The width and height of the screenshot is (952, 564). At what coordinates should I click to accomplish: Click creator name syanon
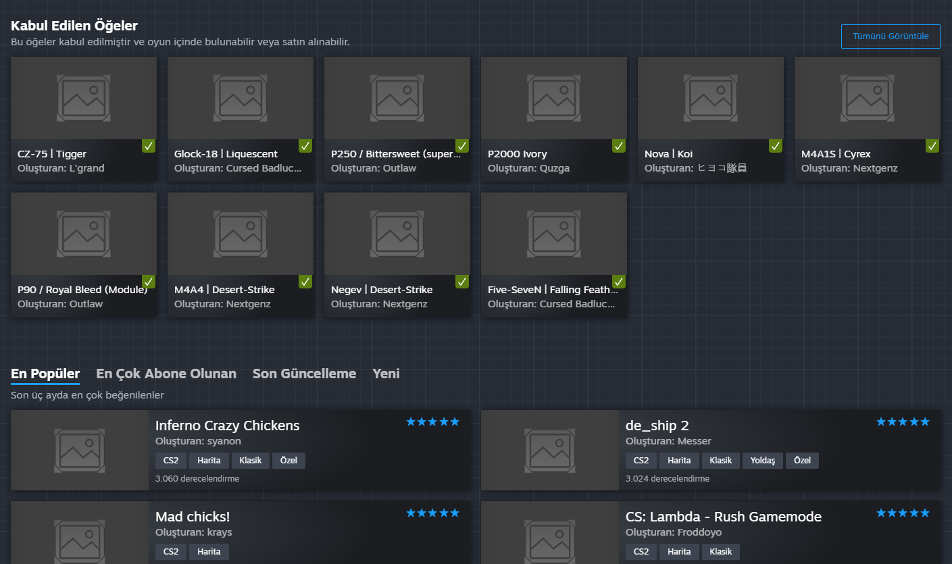tap(224, 441)
